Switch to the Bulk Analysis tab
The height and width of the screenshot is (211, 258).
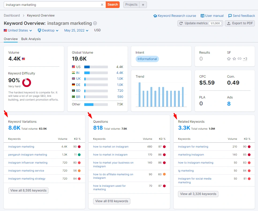[x=31, y=39]
